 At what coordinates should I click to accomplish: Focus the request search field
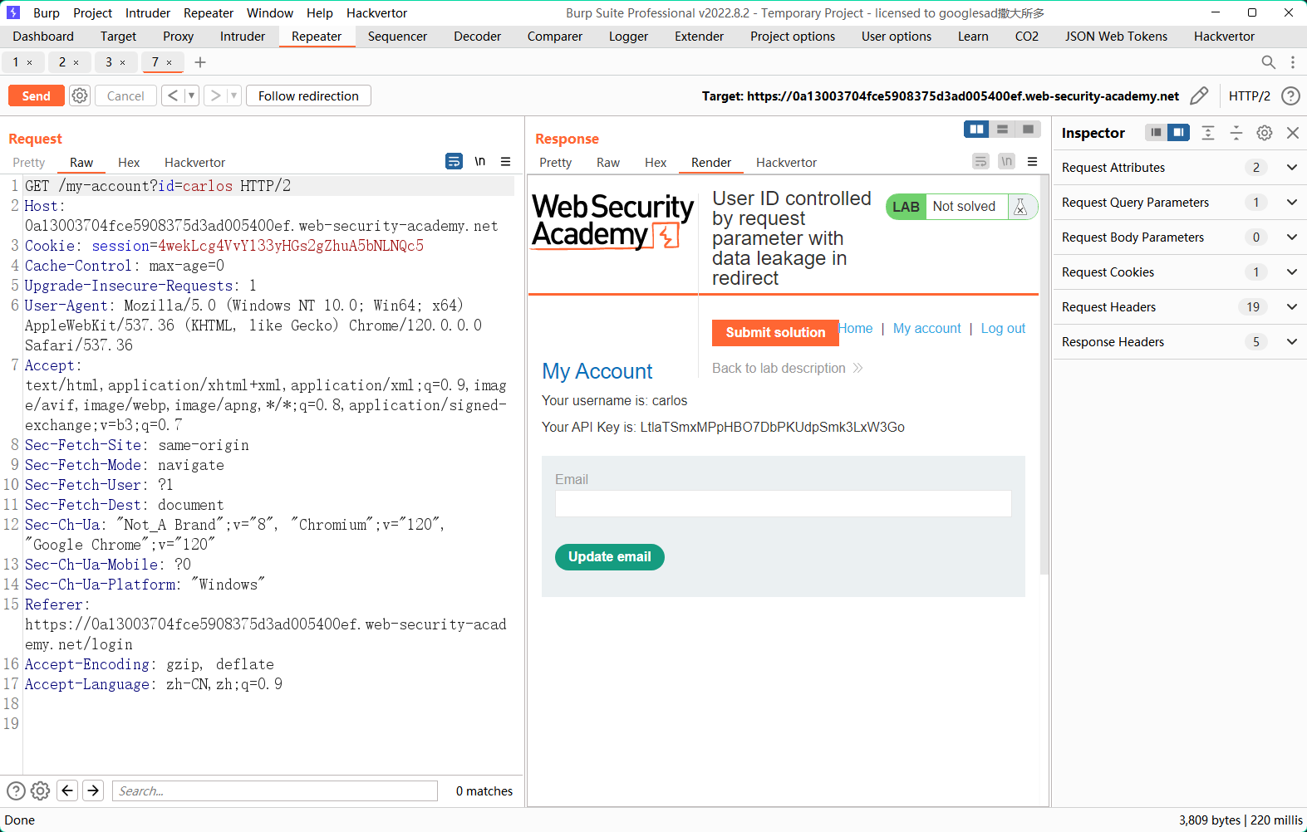click(x=275, y=790)
